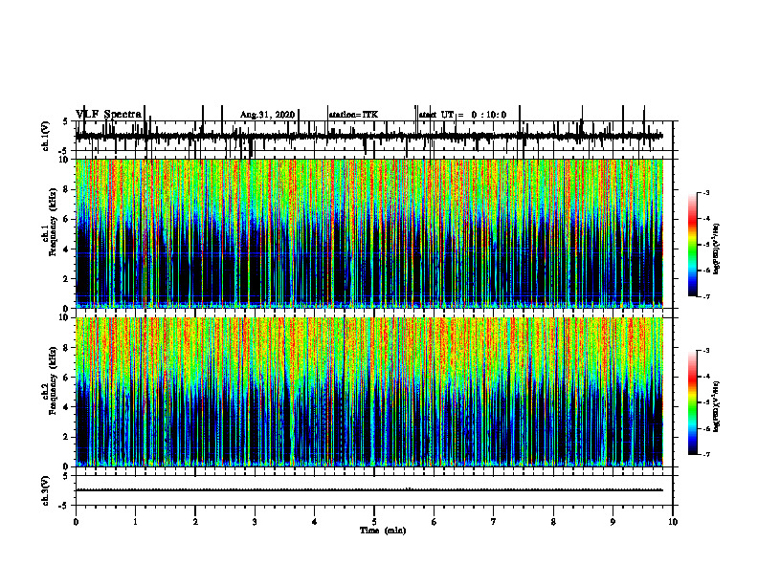This screenshot has height=585, width=758.
Task: Click time-axis tick label "3"
Action: coord(255,522)
